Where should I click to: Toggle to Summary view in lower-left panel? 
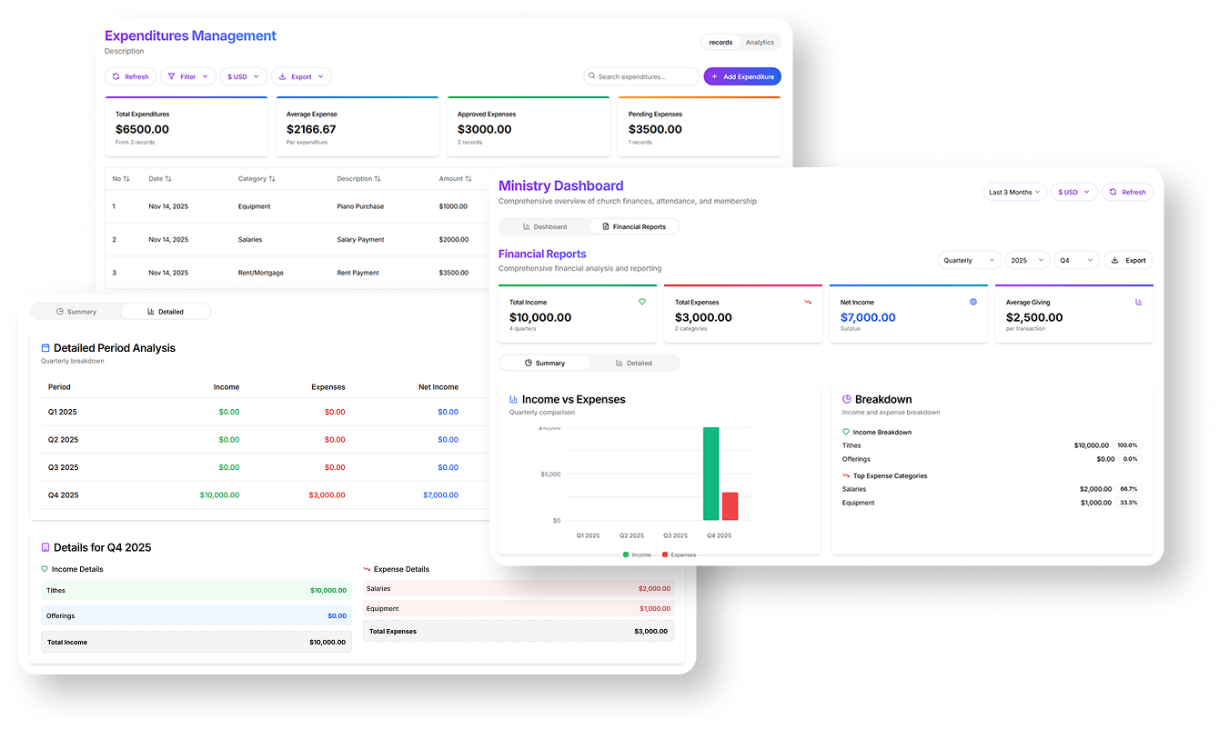[76, 312]
